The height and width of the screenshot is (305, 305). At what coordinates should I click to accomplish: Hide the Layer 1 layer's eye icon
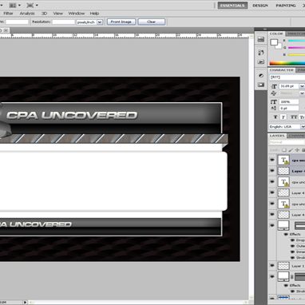click(272, 265)
